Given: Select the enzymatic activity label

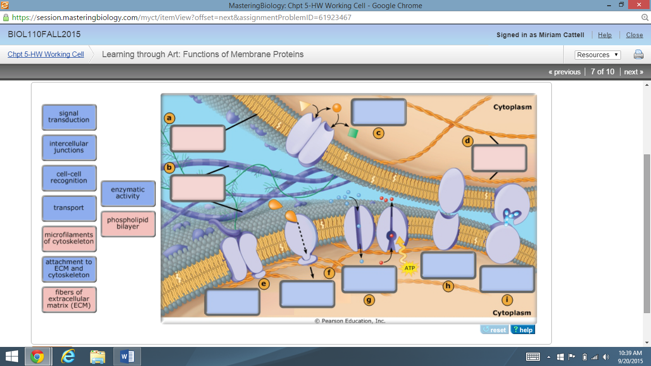Looking at the screenshot, I should tap(128, 193).
